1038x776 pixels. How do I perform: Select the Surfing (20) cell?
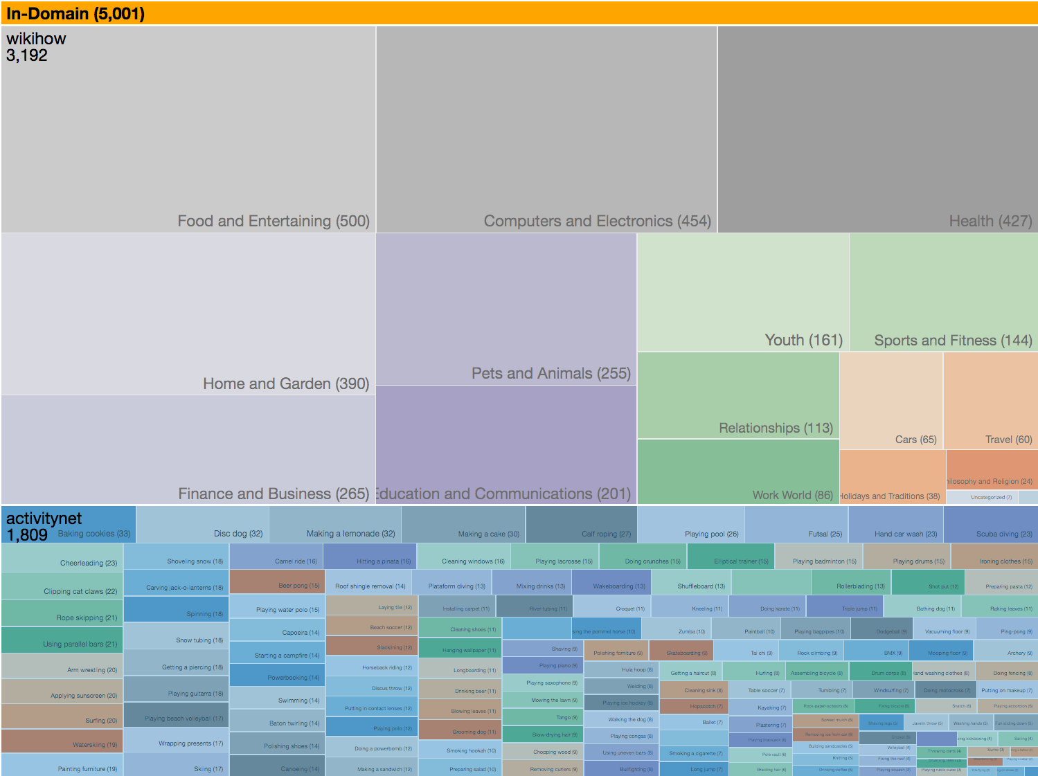[62, 716]
